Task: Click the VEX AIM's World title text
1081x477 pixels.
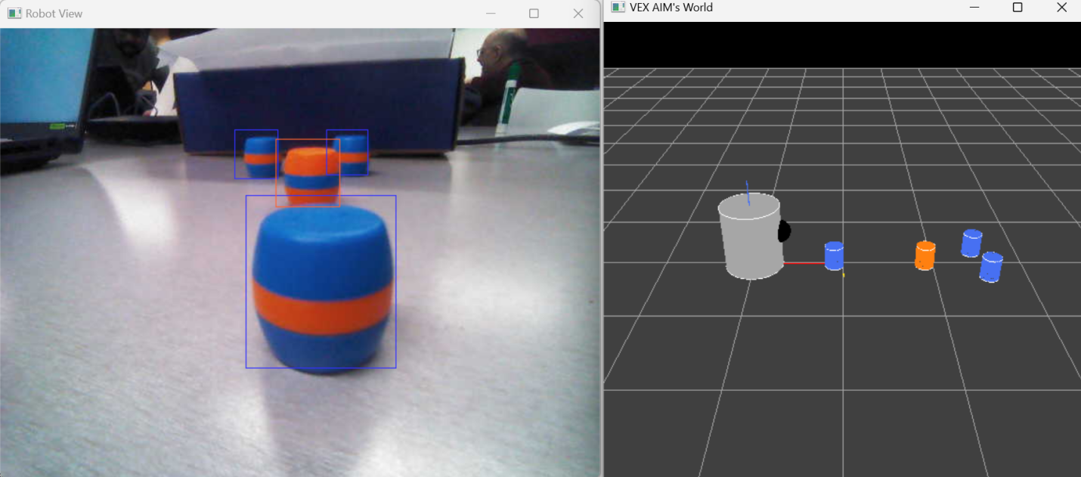Action: (x=671, y=8)
